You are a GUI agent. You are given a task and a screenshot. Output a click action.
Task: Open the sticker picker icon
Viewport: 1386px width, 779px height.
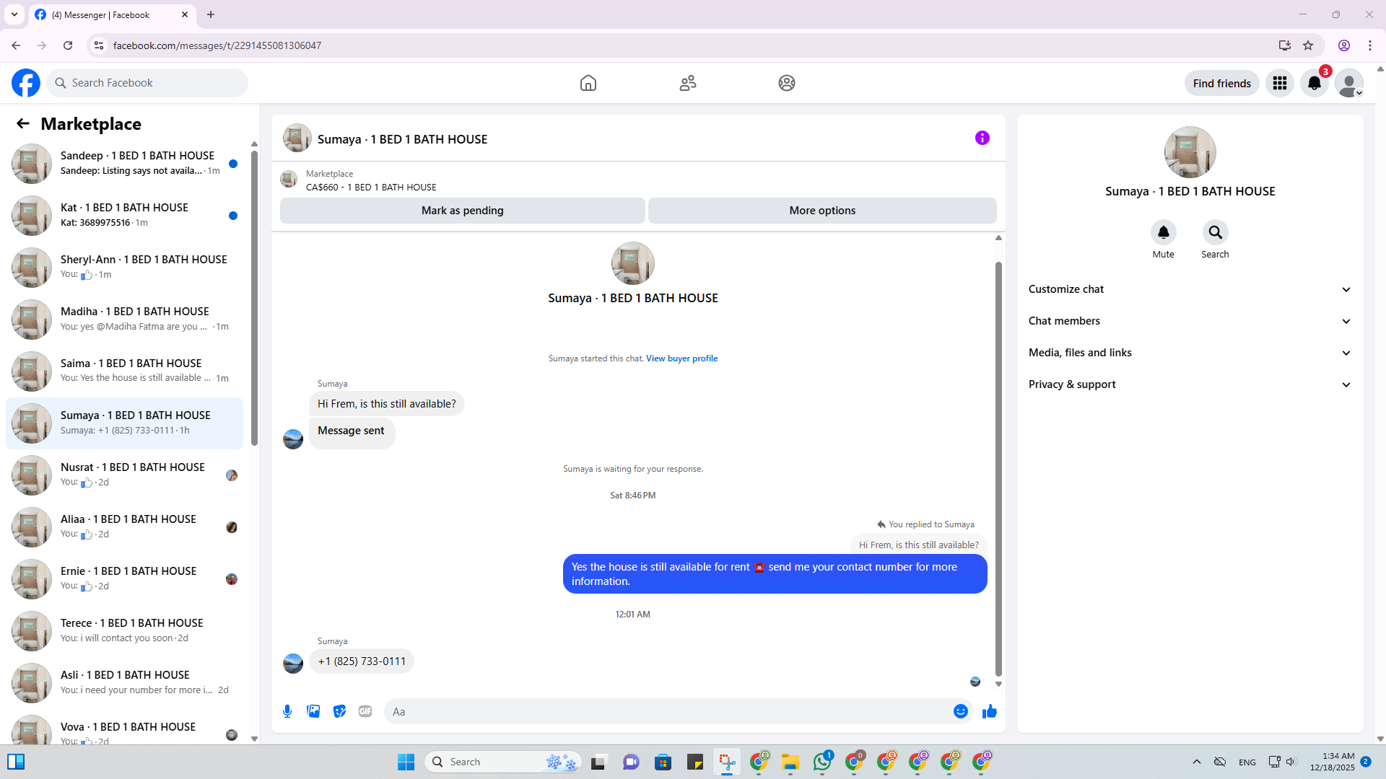pyautogui.click(x=339, y=711)
